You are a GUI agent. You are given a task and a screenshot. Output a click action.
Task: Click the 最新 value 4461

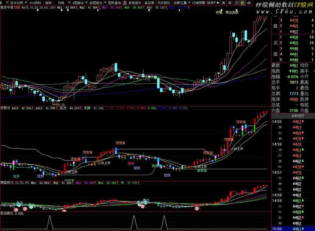coord(294,65)
